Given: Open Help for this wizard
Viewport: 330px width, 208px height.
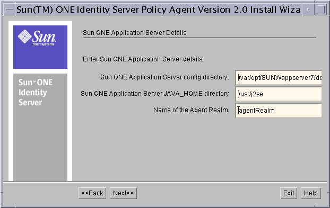Looking at the screenshot, I should (311, 193).
